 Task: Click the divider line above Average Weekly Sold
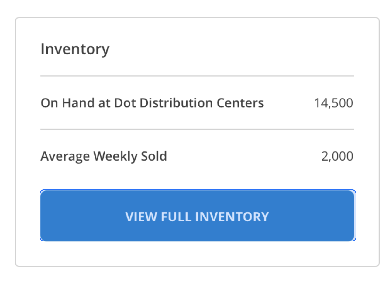197,129
